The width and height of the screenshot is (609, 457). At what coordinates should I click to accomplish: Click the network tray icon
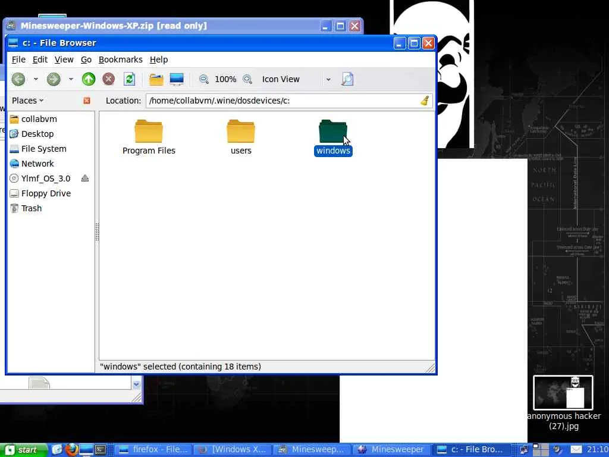(524, 450)
